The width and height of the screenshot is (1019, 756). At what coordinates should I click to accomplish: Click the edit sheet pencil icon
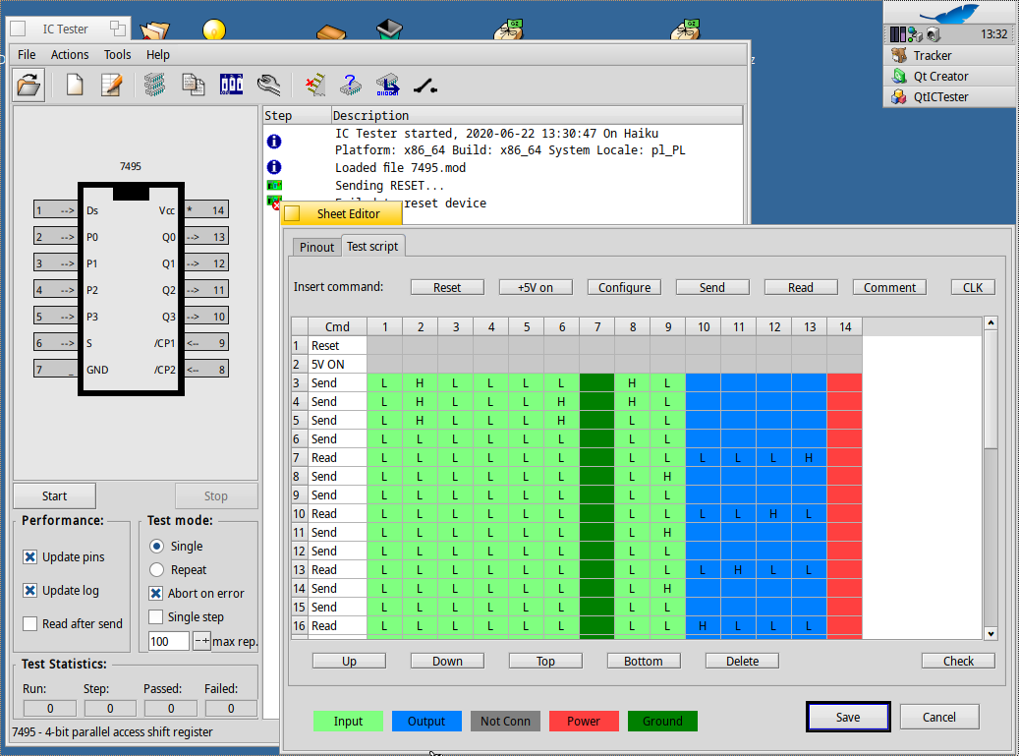pyautogui.click(x=111, y=86)
